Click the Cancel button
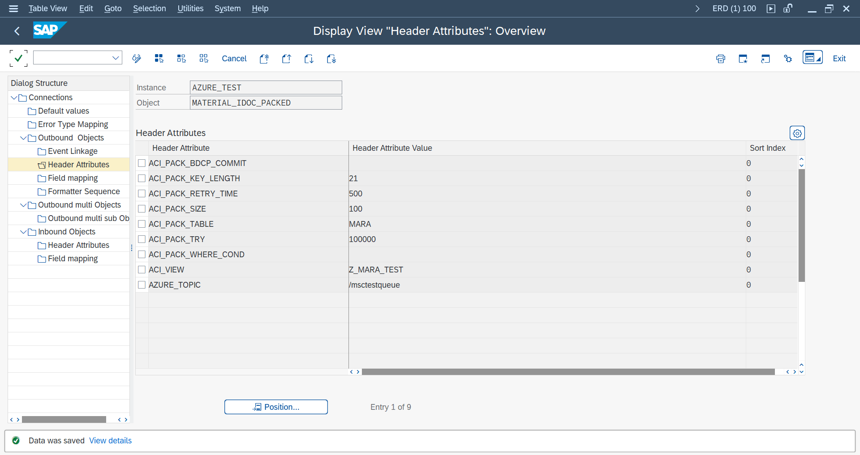This screenshot has width=860, height=455. pyautogui.click(x=234, y=59)
